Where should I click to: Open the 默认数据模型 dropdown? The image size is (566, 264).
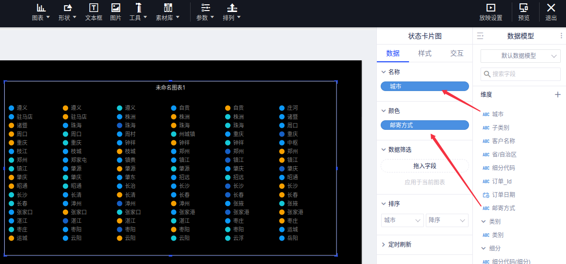click(520, 56)
